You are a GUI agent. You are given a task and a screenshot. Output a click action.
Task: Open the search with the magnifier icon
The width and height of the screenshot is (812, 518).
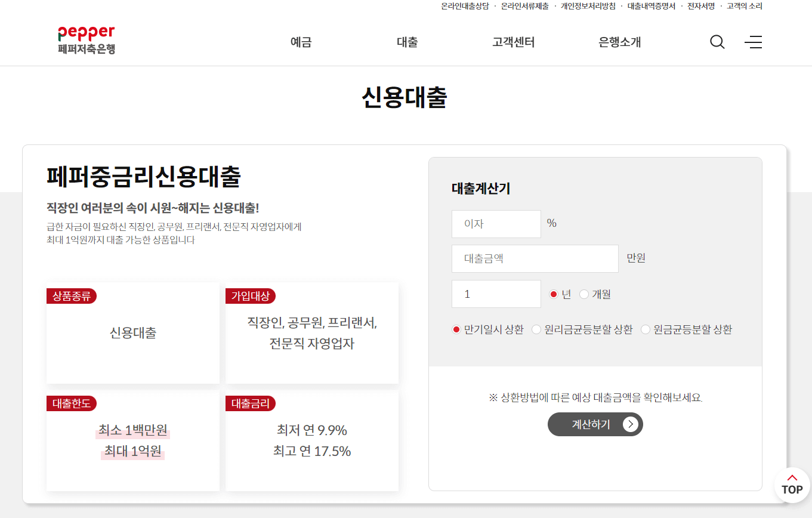717,42
